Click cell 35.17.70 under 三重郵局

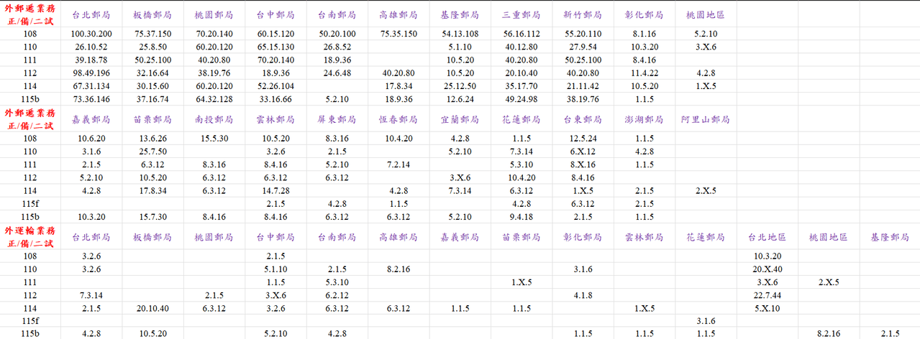tap(522, 85)
